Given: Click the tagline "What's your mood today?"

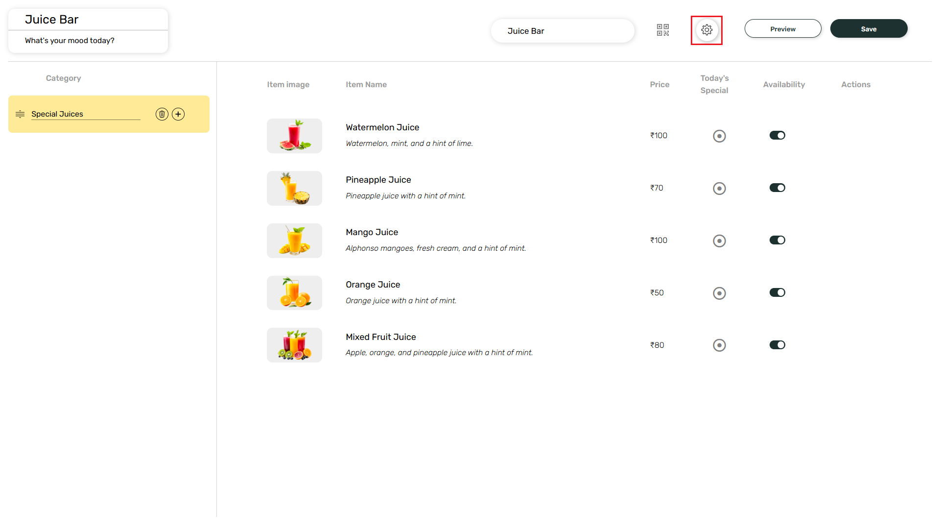Looking at the screenshot, I should pyautogui.click(x=70, y=41).
